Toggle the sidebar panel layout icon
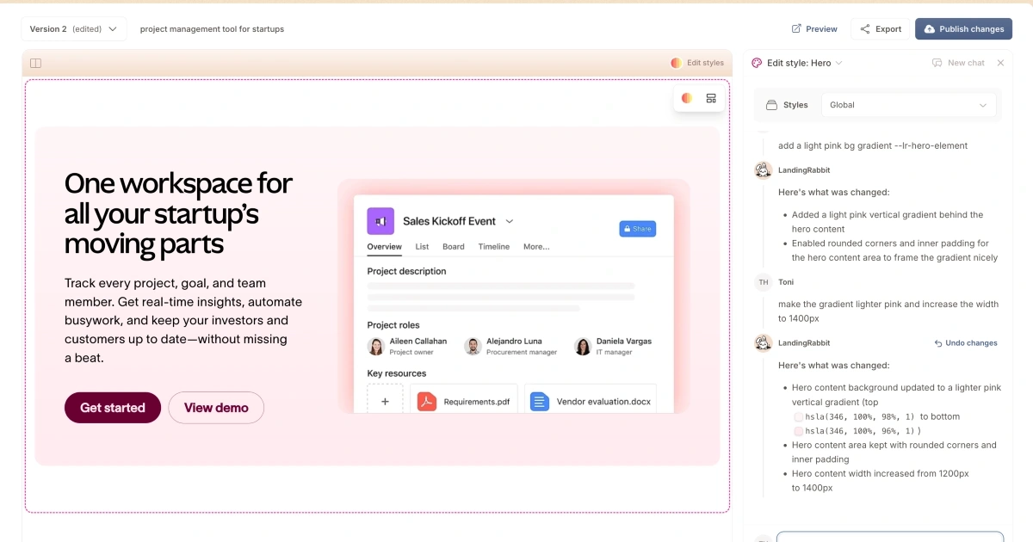 click(x=35, y=63)
